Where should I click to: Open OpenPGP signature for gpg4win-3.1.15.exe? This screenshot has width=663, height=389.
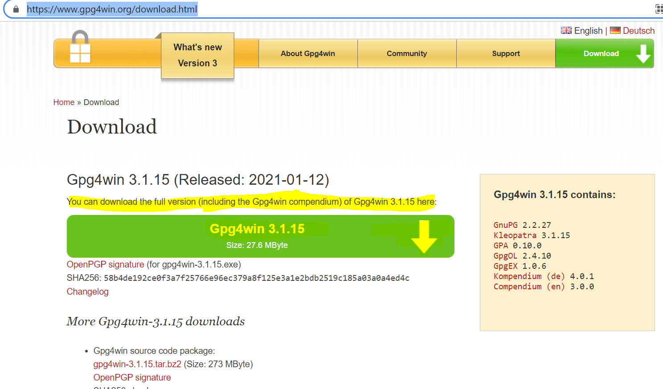tap(105, 264)
